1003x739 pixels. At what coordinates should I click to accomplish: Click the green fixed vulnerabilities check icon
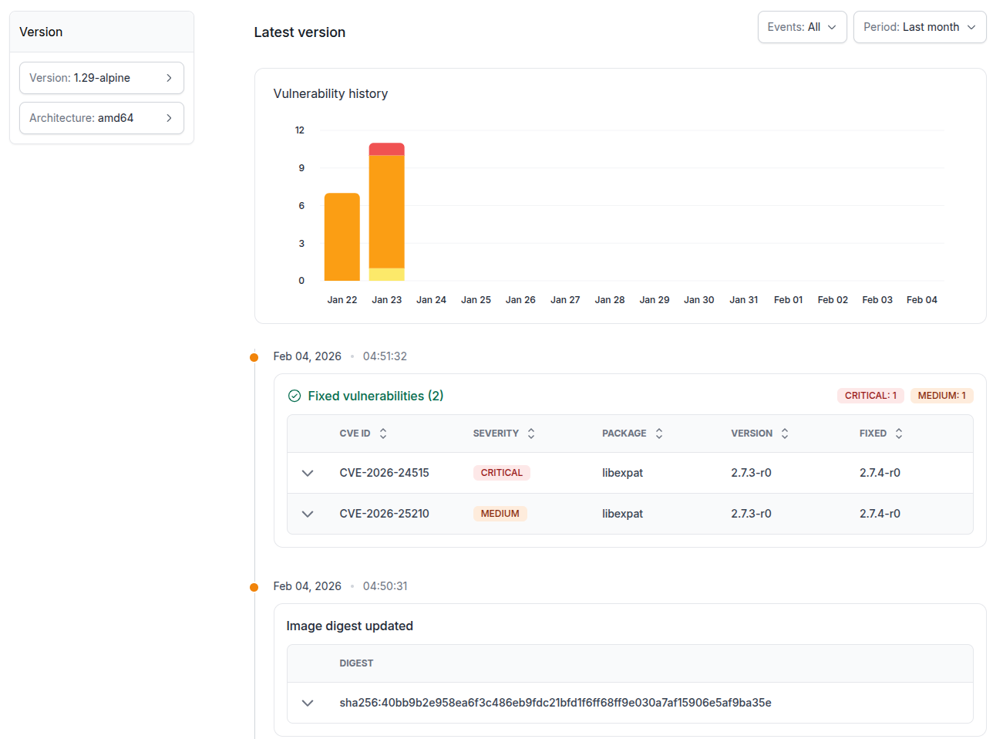[295, 396]
